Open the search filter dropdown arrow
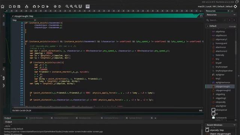Viewport: 240px width, 135px height. pos(225,20)
